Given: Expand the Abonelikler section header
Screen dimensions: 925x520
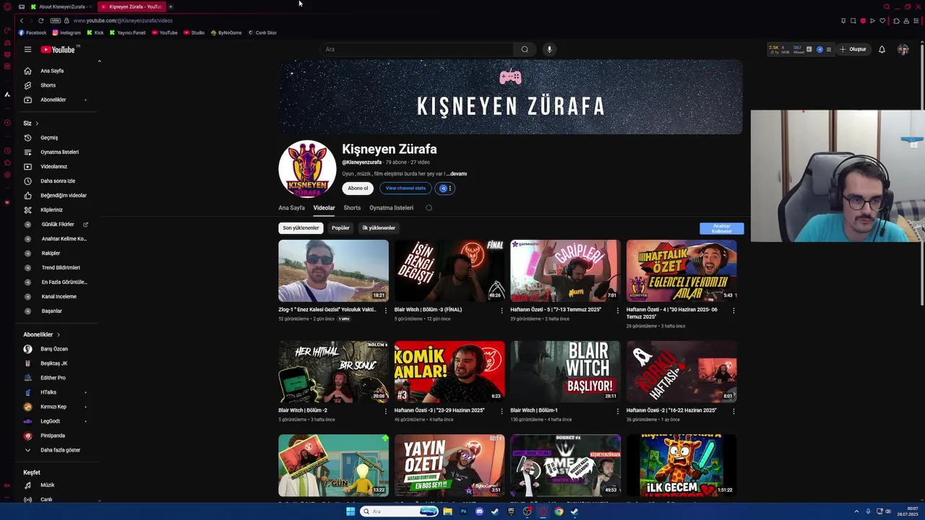Looking at the screenshot, I should click(x=42, y=334).
